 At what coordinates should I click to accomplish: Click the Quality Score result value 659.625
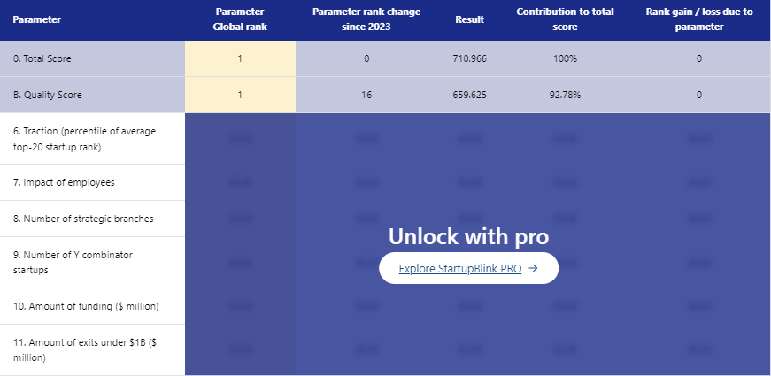point(469,95)
